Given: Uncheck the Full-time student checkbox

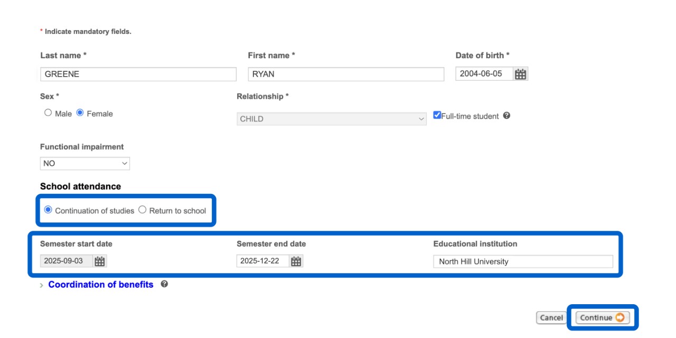Looking at the screenshot, I should tap(437, 115).
